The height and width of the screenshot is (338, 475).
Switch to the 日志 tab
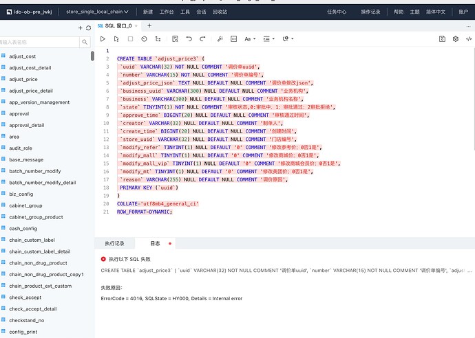155,243
